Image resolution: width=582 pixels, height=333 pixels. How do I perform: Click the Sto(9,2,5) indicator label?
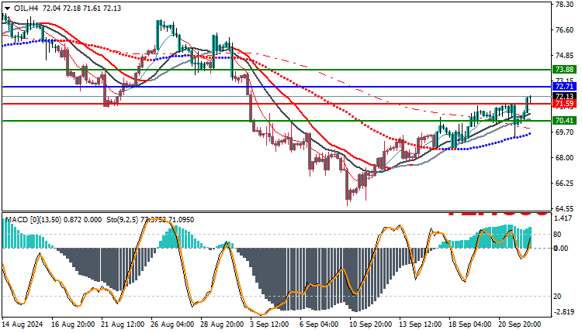tap(122, 220)
